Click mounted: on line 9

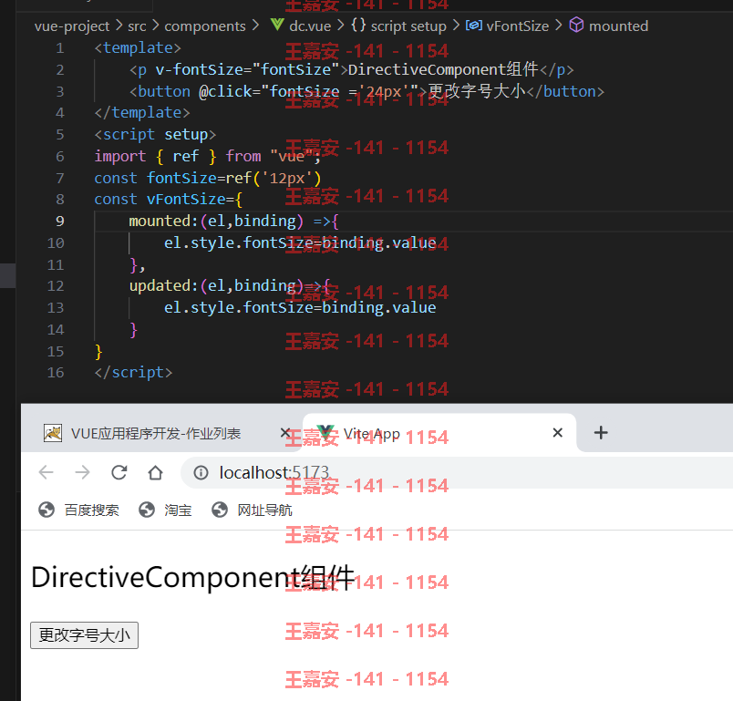click(x=164, y=221)
